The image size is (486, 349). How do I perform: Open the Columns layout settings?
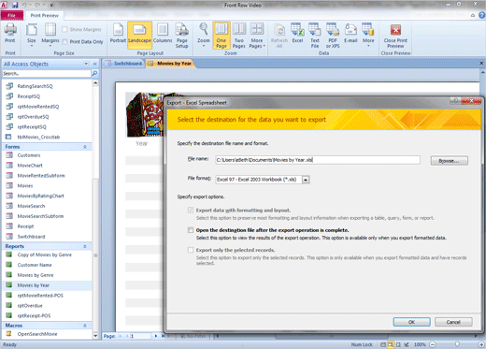[x=163, y=33]
